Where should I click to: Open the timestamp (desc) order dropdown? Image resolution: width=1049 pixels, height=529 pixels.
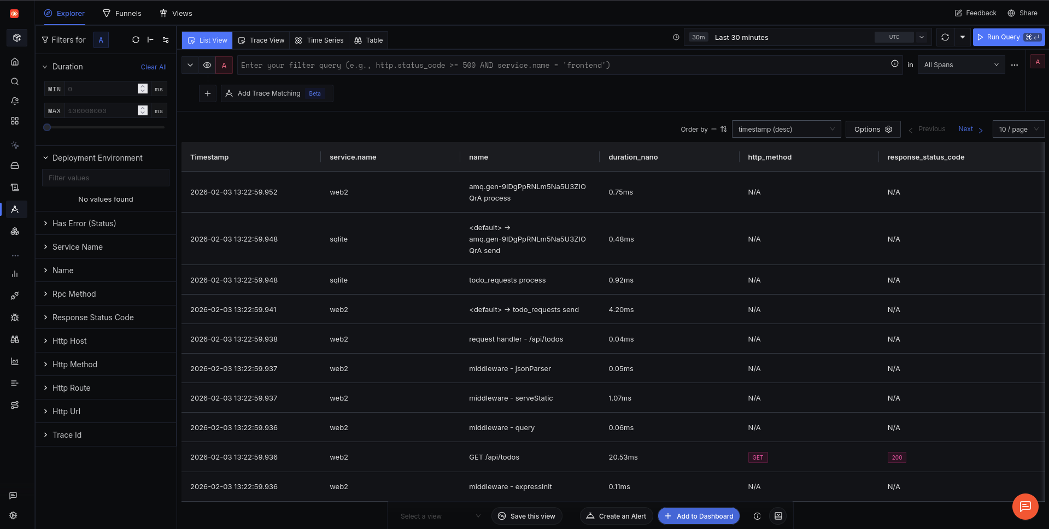[786, 130]
